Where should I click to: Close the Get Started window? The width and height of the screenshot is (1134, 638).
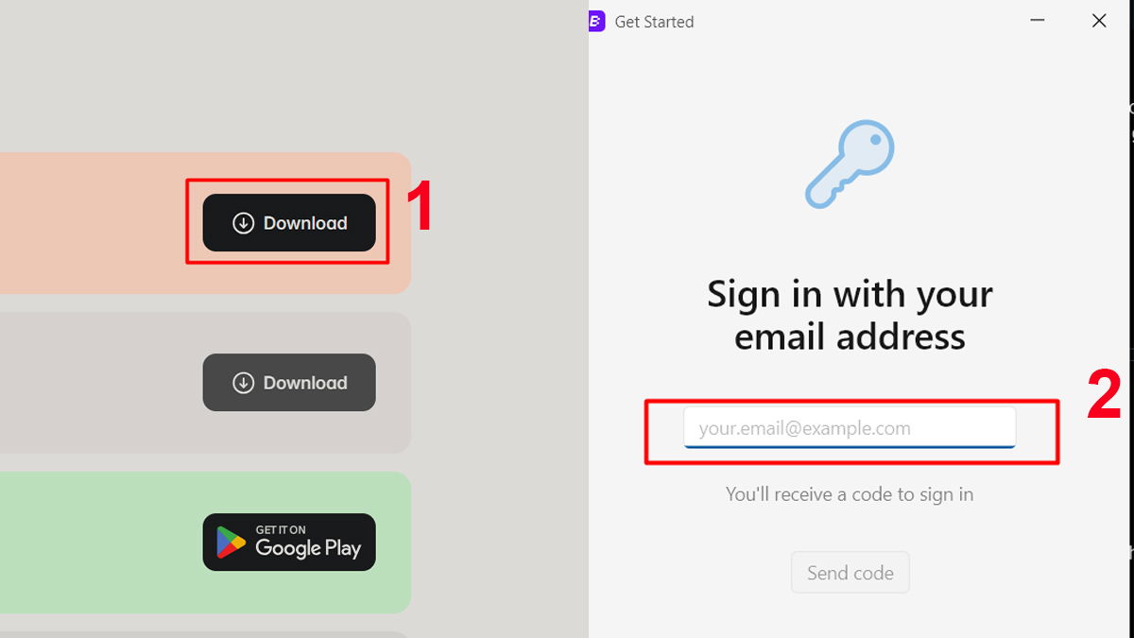click(1099, 21)
